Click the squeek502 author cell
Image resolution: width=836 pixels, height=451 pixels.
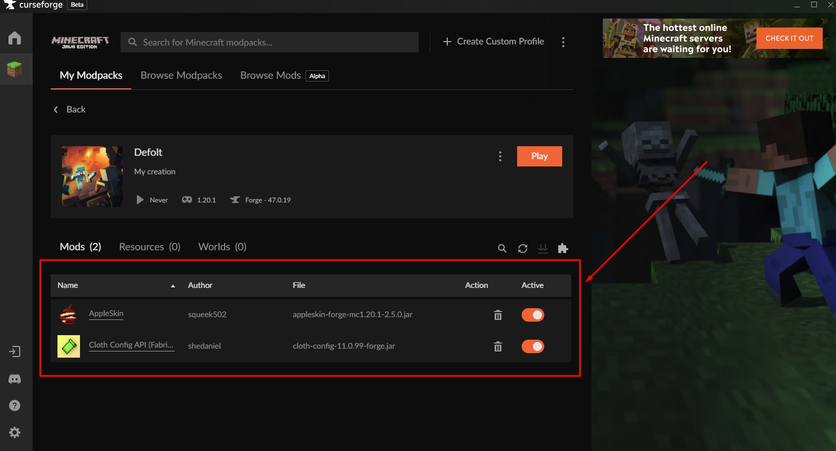click(207, 315)
